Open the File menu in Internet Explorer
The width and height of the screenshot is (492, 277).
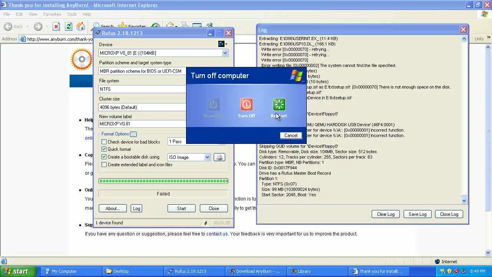click(x=7, y=14)
